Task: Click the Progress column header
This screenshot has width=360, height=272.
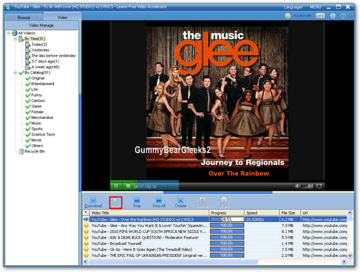Action: pyautogui.click(x=227, y=213)
